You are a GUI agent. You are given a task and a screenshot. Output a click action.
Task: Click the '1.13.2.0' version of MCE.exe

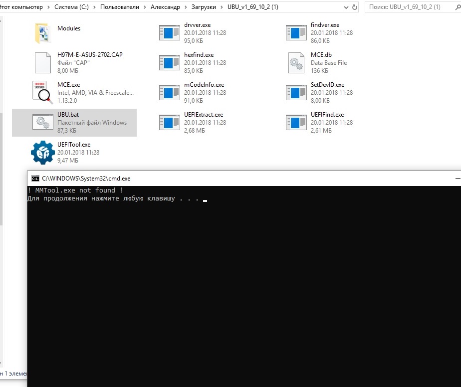tap(67, 101)
